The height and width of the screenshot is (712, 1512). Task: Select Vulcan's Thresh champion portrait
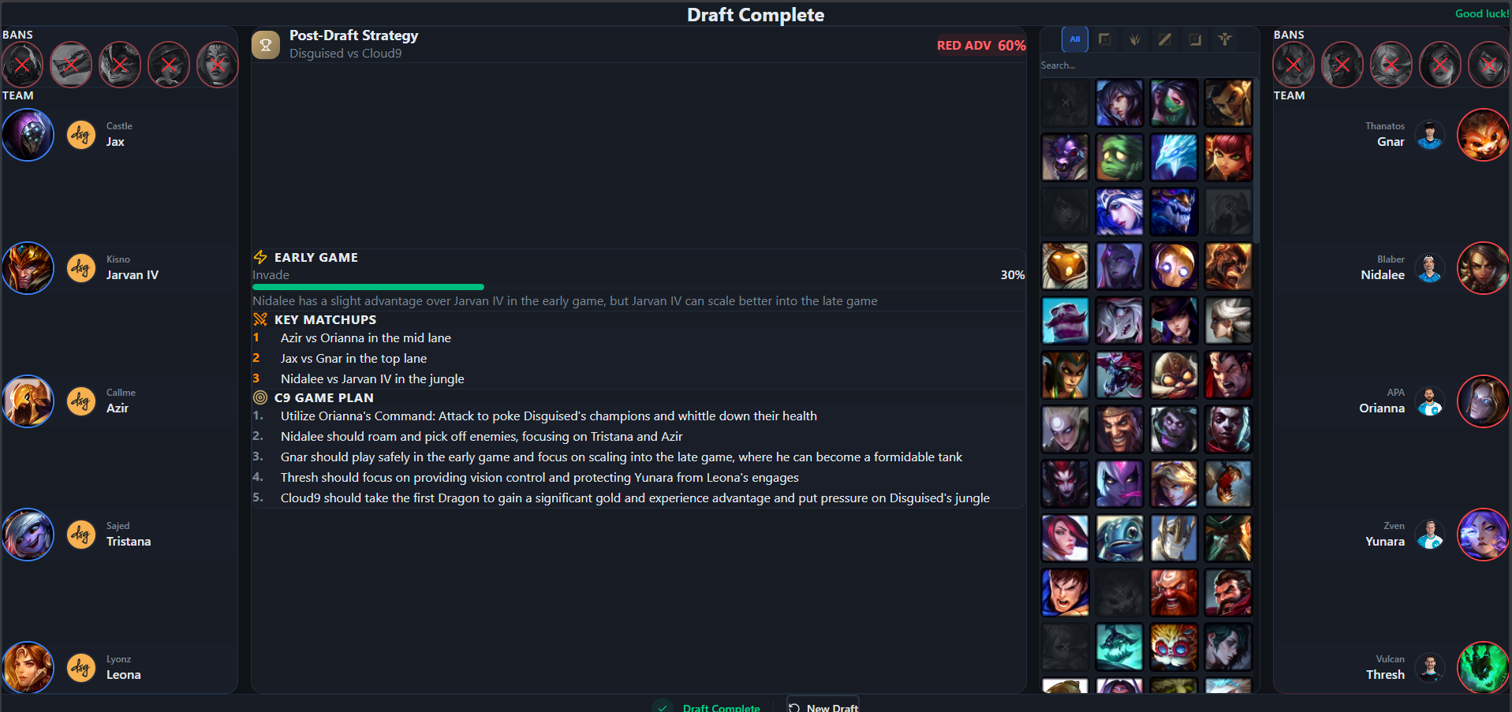coord(1483,668)
